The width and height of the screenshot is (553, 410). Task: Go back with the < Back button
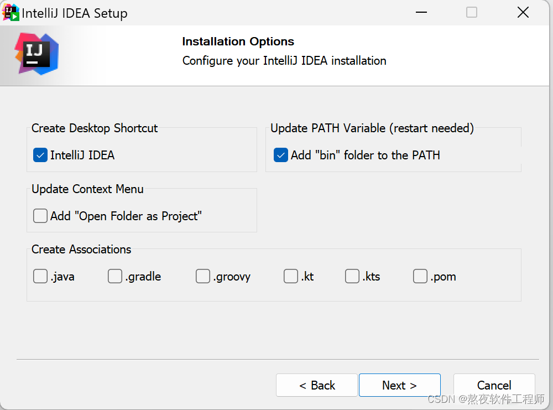(x=317, y=385)
